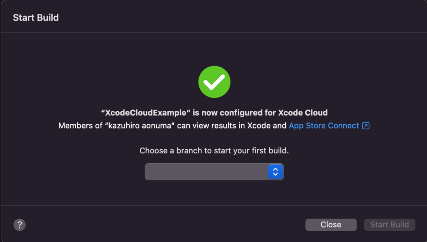Click the branch prompt instruction text
Viewport: 427px width, 242px height.
(214, 151)
